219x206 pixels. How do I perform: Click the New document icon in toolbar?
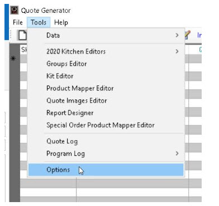pyautogui.click(x=22, y=35)
